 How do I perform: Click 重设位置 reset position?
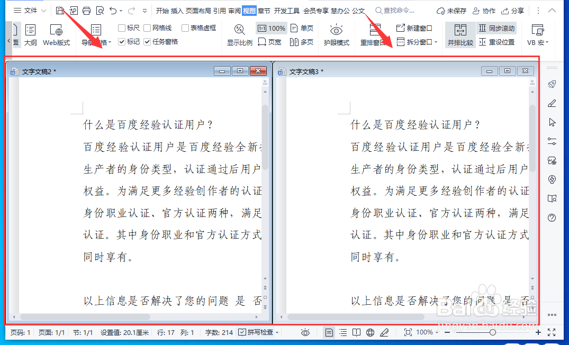point(497,42)
